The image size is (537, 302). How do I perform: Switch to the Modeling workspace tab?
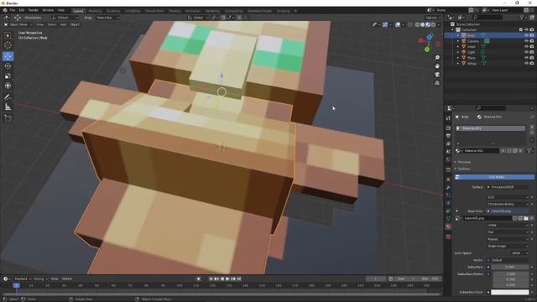click(95, 11)
